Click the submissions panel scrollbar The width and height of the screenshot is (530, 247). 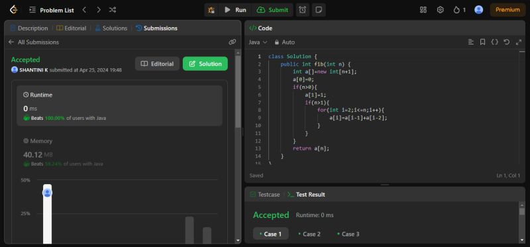(x=238, y=91)
